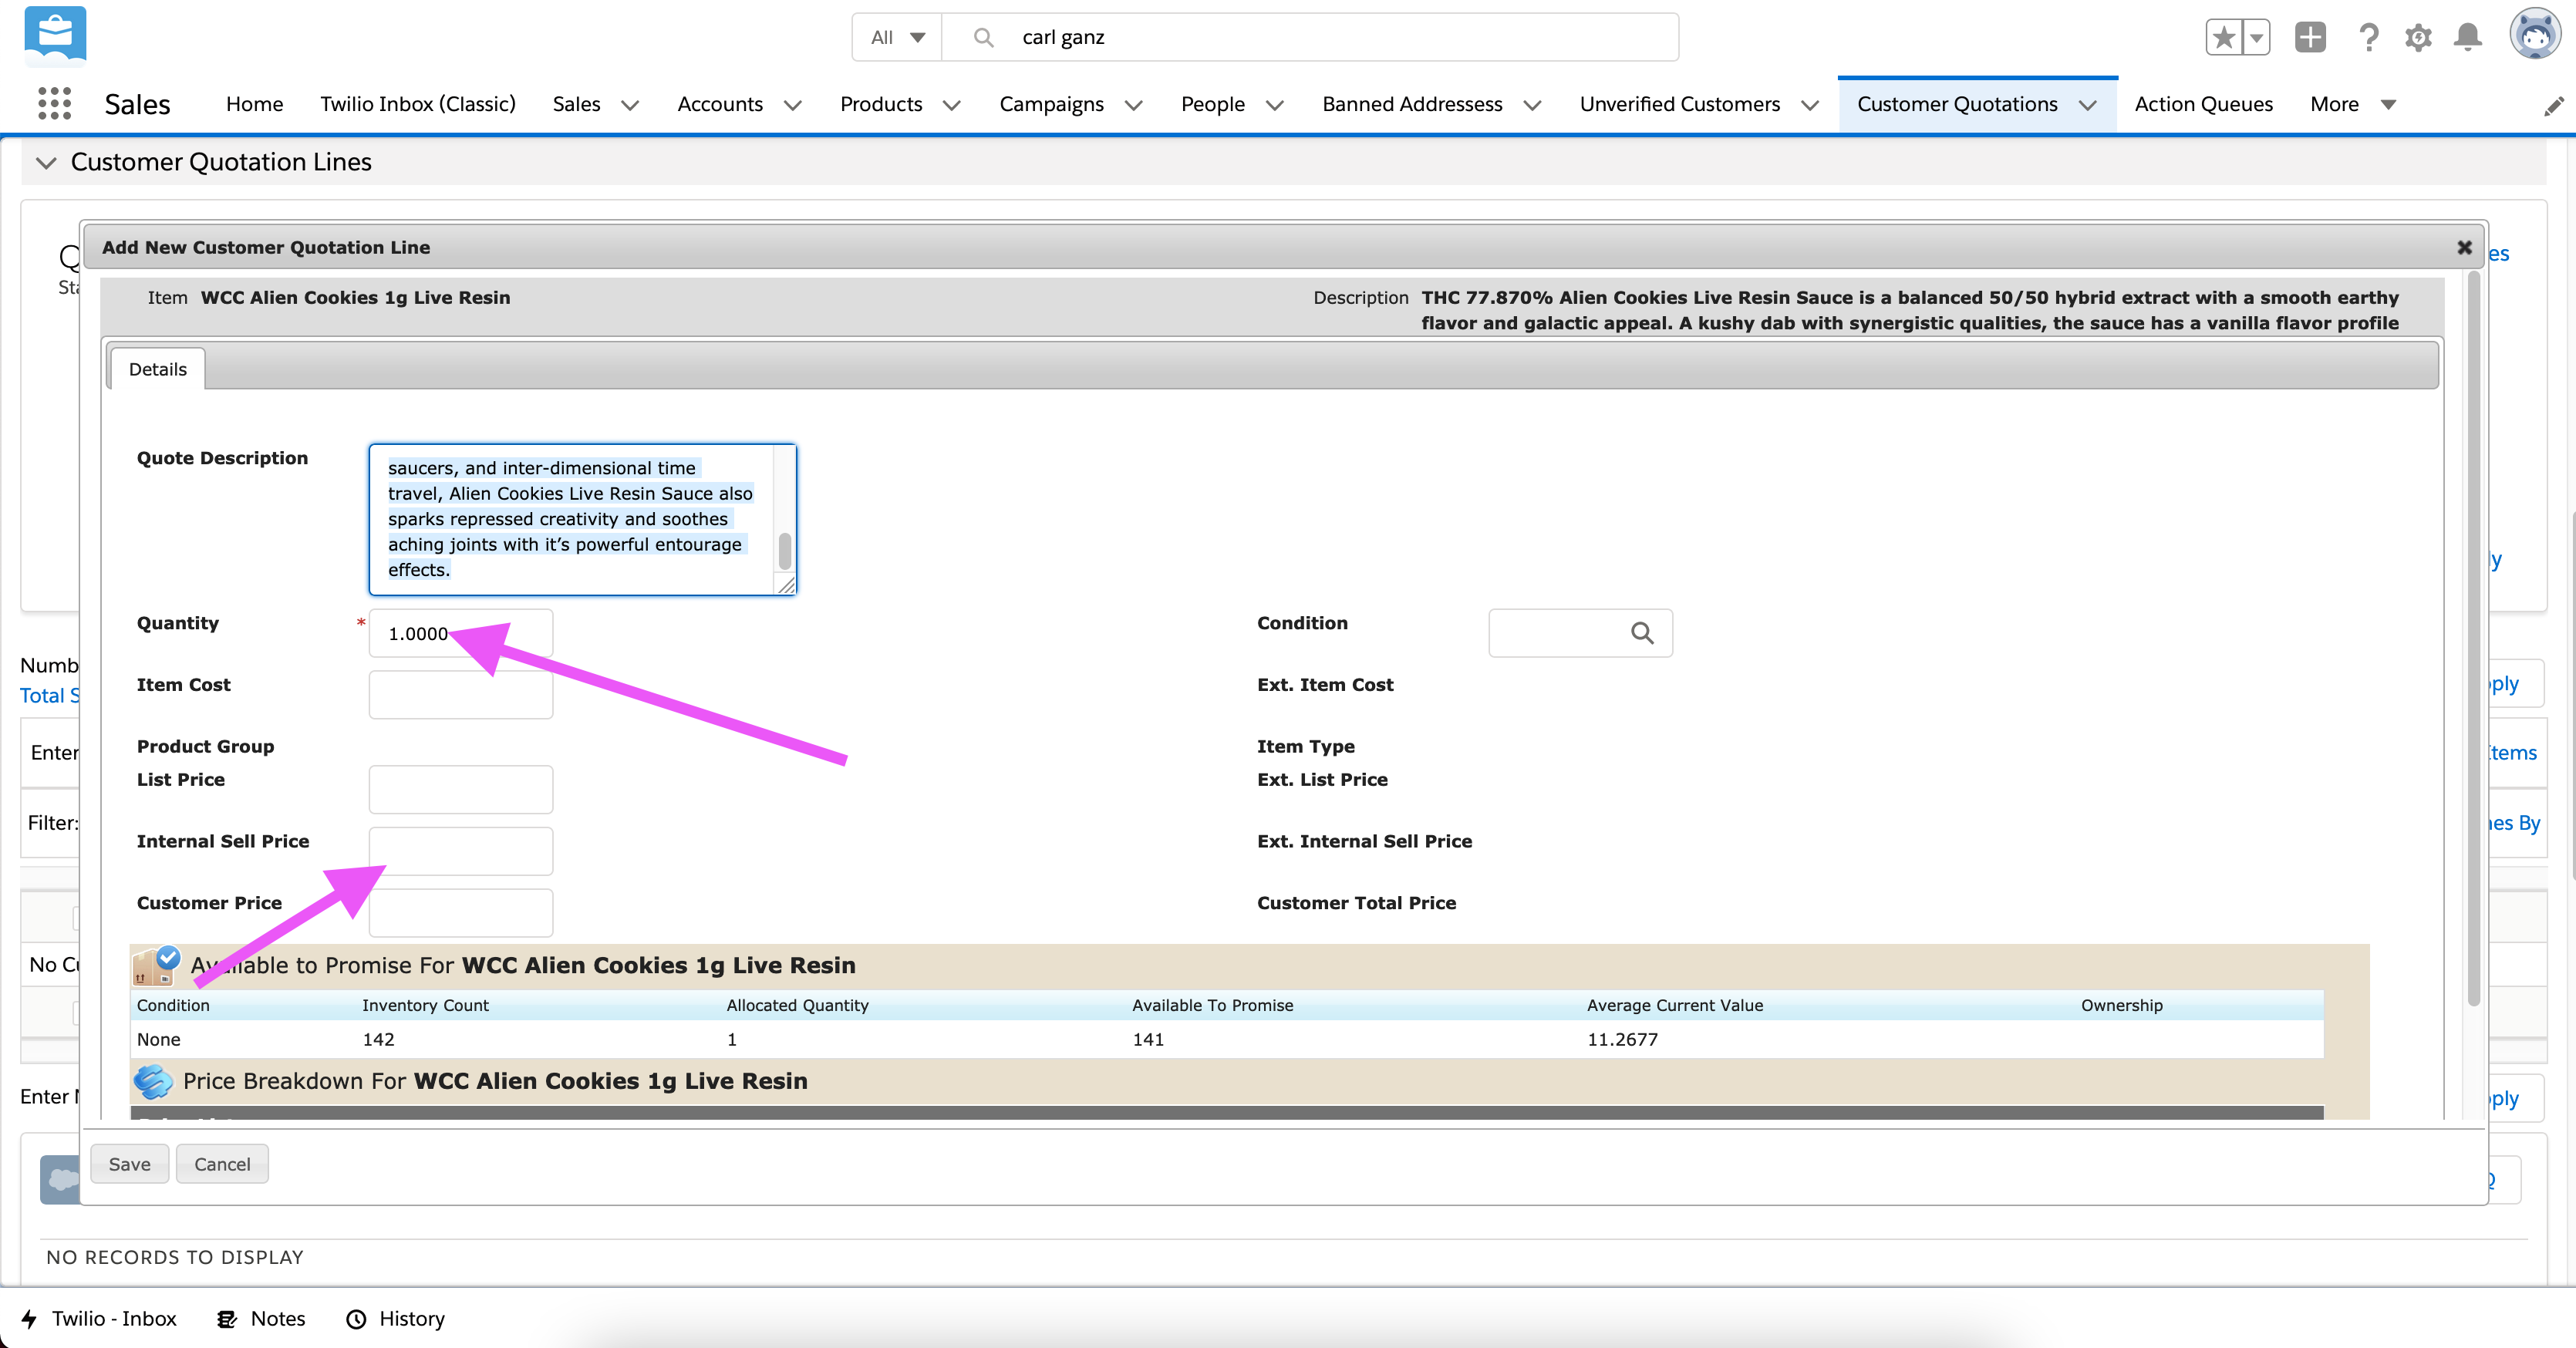This screenshot has height=1348, width=2576.
Task: Click the search magnifier icon
Action: [x=983, y=37]
